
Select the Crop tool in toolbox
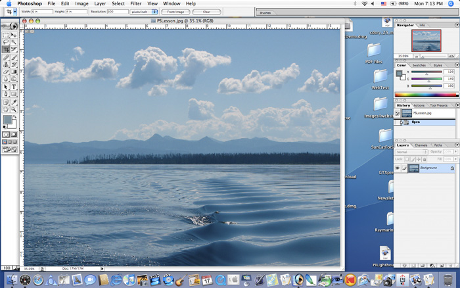click(7, 49)
